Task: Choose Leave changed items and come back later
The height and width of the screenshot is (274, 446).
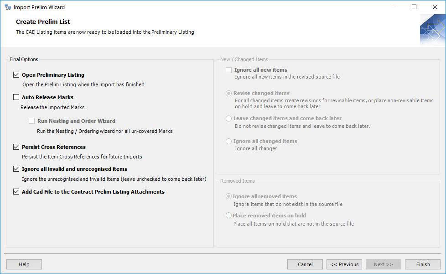Action: [x=229, y=118]
